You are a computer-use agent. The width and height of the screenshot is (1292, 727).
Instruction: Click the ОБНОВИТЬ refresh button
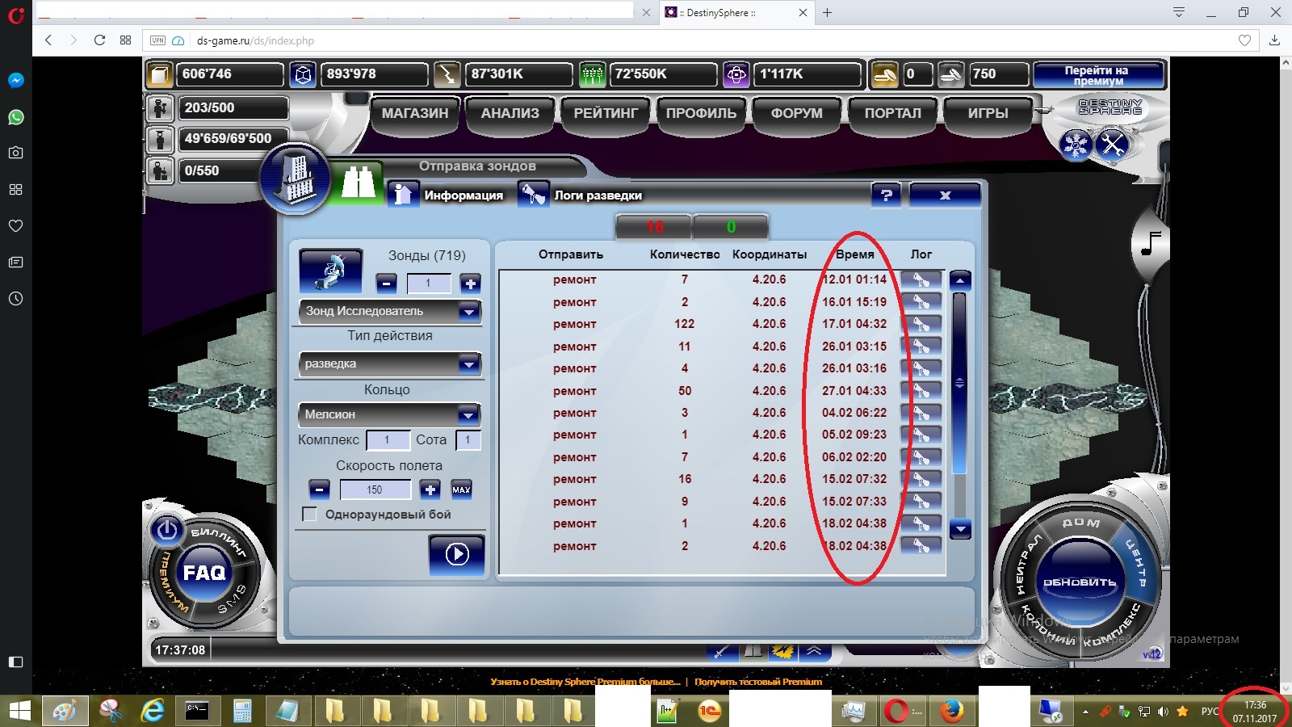point(1079,582)
